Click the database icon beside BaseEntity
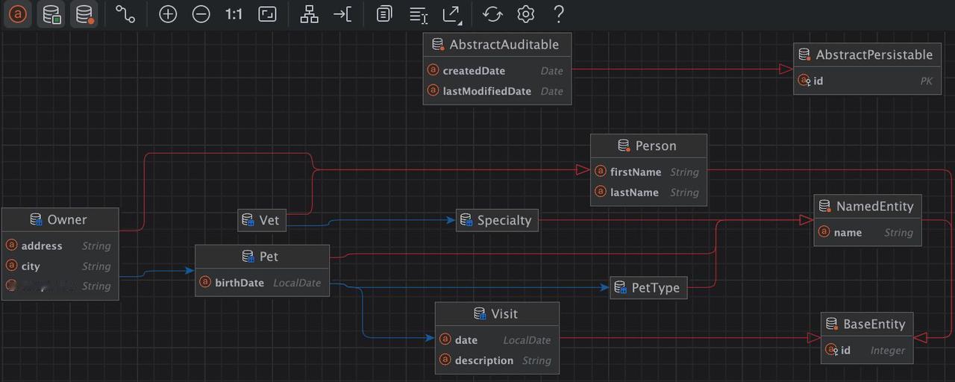The image size is (955, 382). tap(832, 324)
